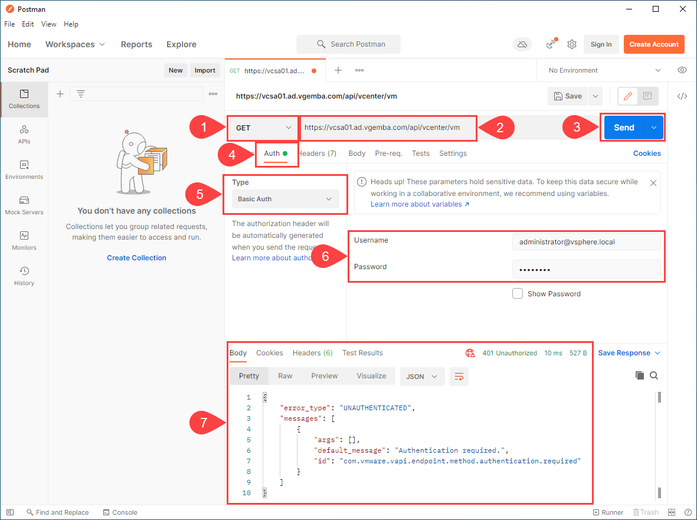This screenshot has height=520, width=697.
Task: Select the Preview response view
Action: pos(324,376)
